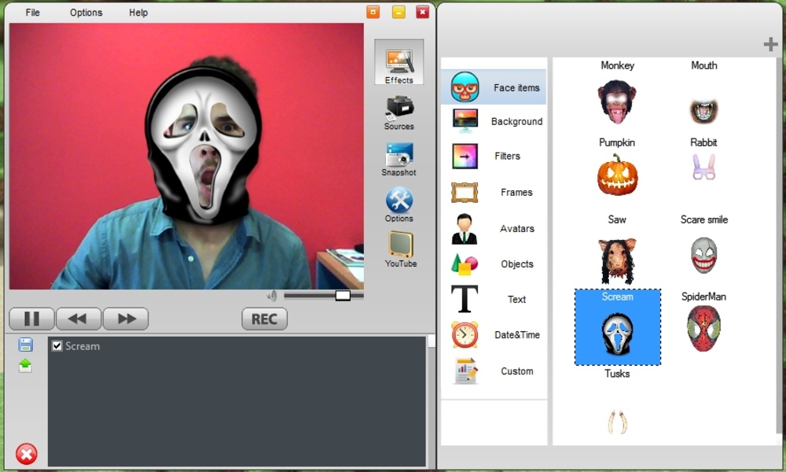This screenshot has width=786, height=472.
Task: Open the Help menu
Action: click(138, 13)
